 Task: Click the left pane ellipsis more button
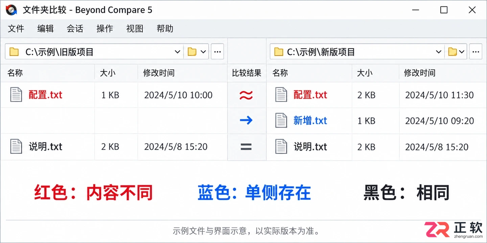[x=217, y=52]
